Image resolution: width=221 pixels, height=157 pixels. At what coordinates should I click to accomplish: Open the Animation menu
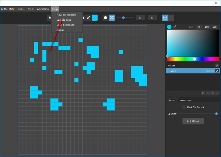43,8
